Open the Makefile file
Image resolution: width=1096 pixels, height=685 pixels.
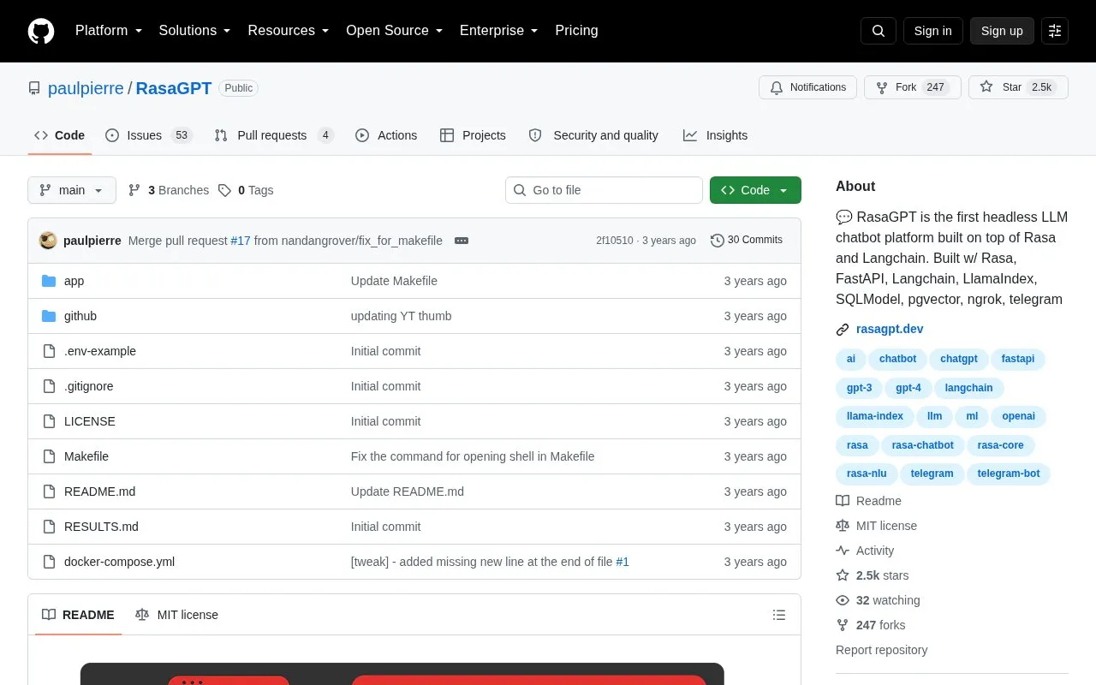click(86, 456)
